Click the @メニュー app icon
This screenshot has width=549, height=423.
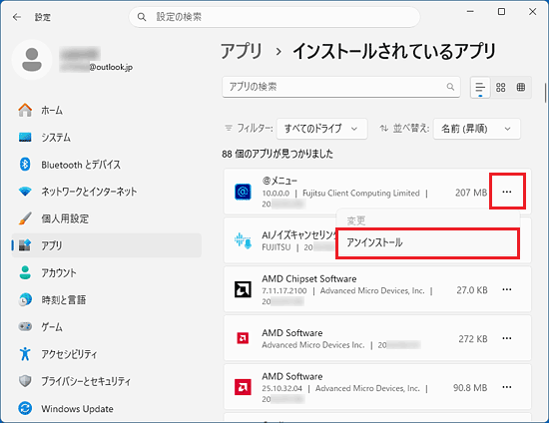click(x=243, y=192)
